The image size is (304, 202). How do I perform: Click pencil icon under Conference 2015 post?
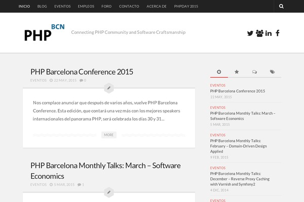coord(109,88)
